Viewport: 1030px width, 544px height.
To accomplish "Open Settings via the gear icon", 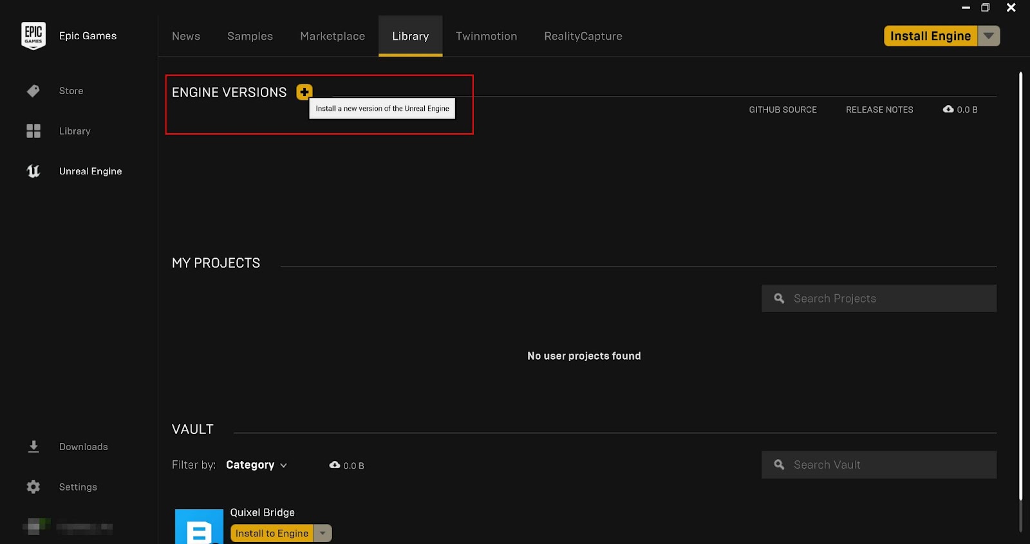I will click(x=33, y=487).
